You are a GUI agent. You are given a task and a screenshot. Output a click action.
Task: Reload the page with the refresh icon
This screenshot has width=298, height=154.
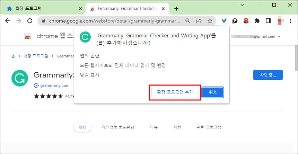coord(30,21)
